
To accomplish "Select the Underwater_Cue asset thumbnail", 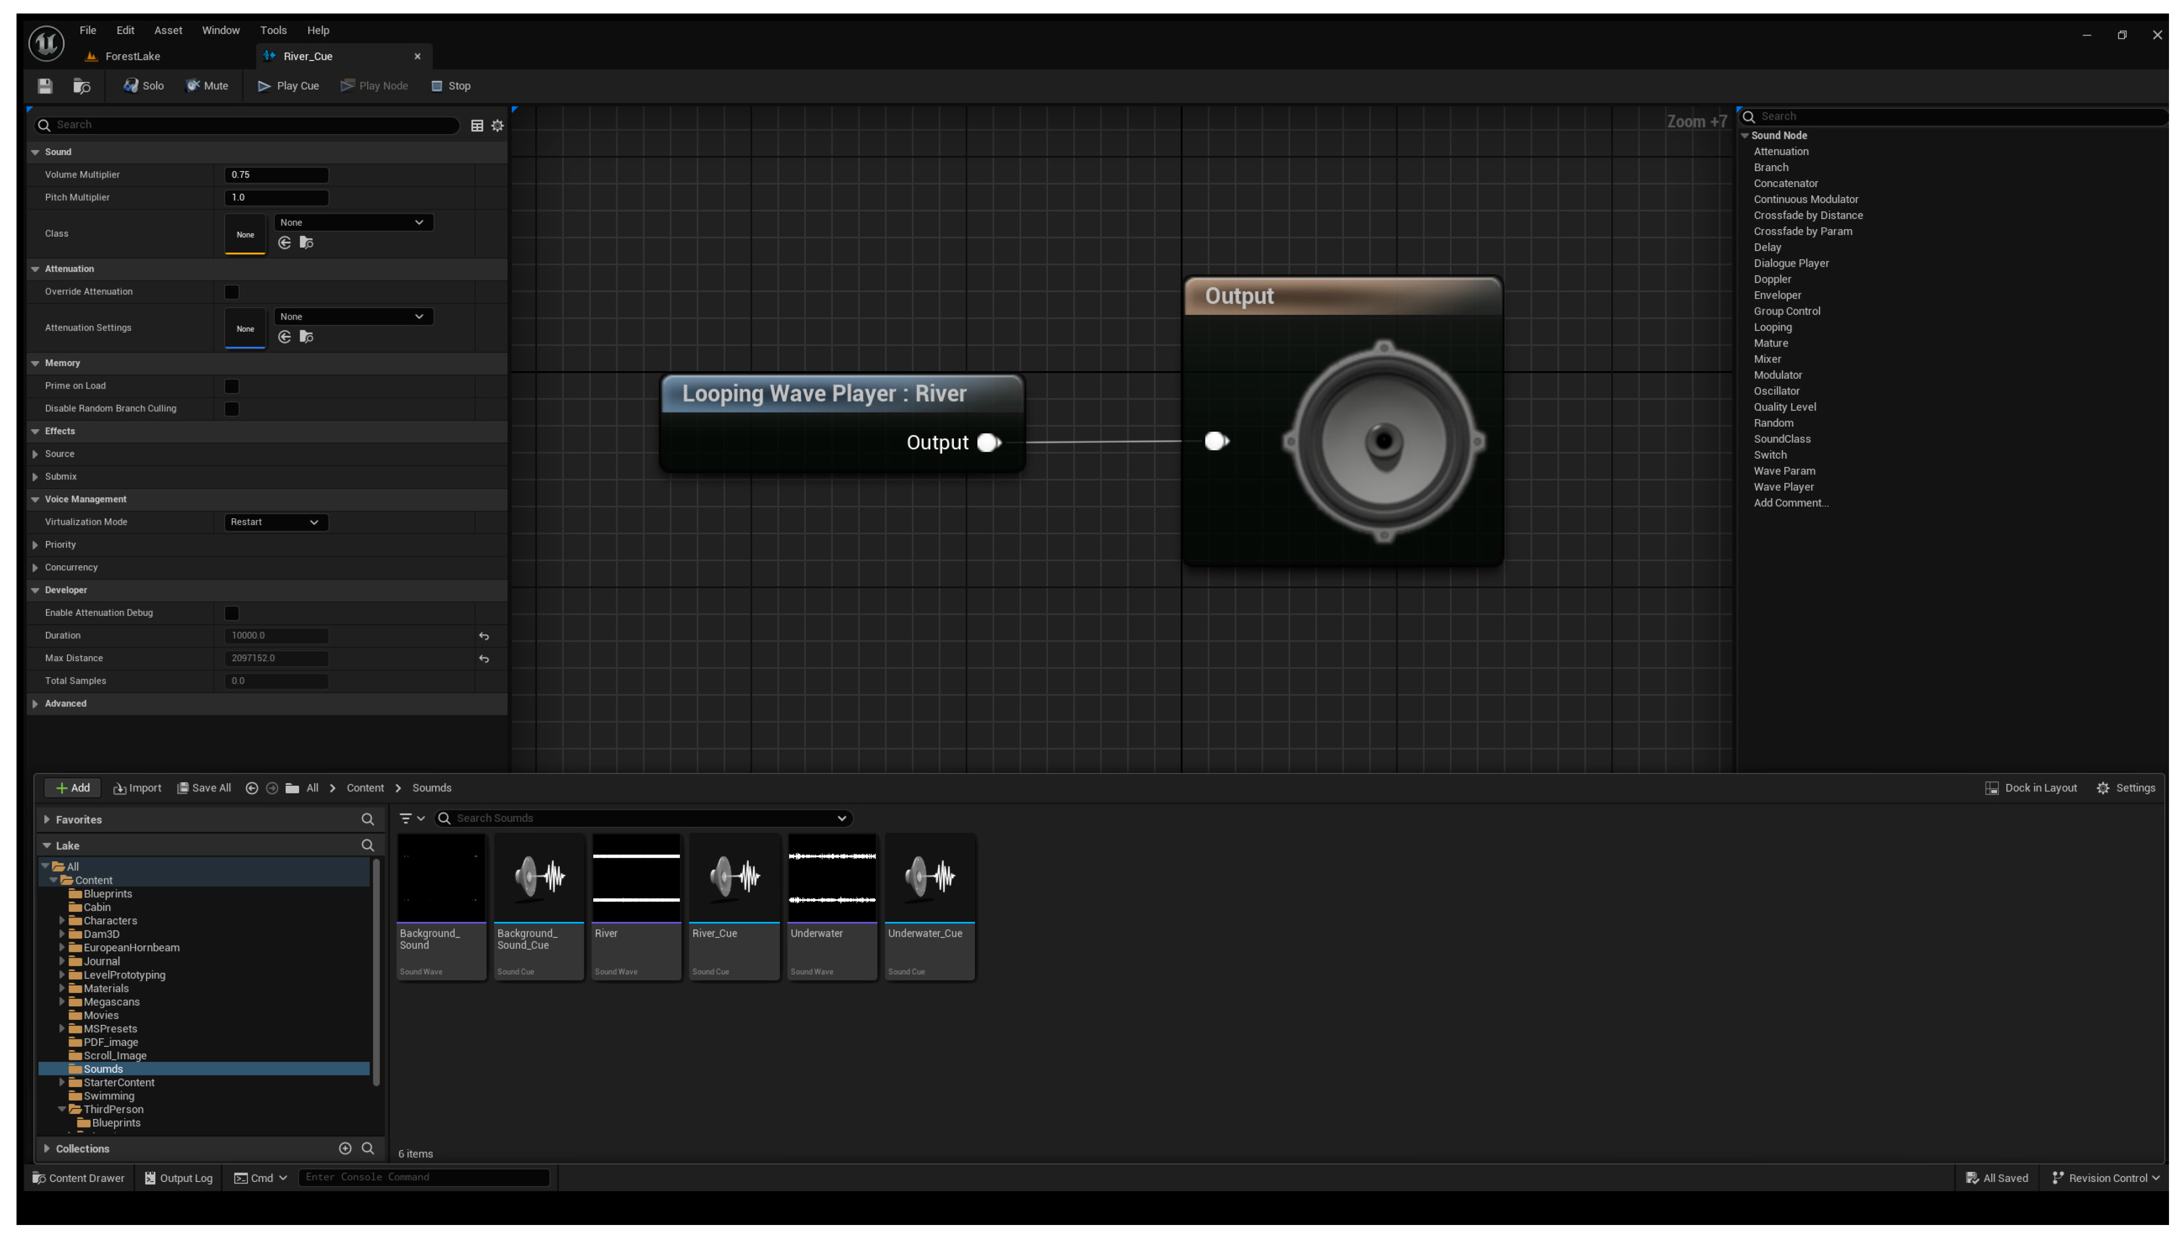I will point(929,877).
